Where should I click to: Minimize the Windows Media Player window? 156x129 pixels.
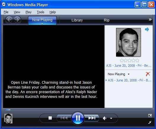(x=138, y=4)
